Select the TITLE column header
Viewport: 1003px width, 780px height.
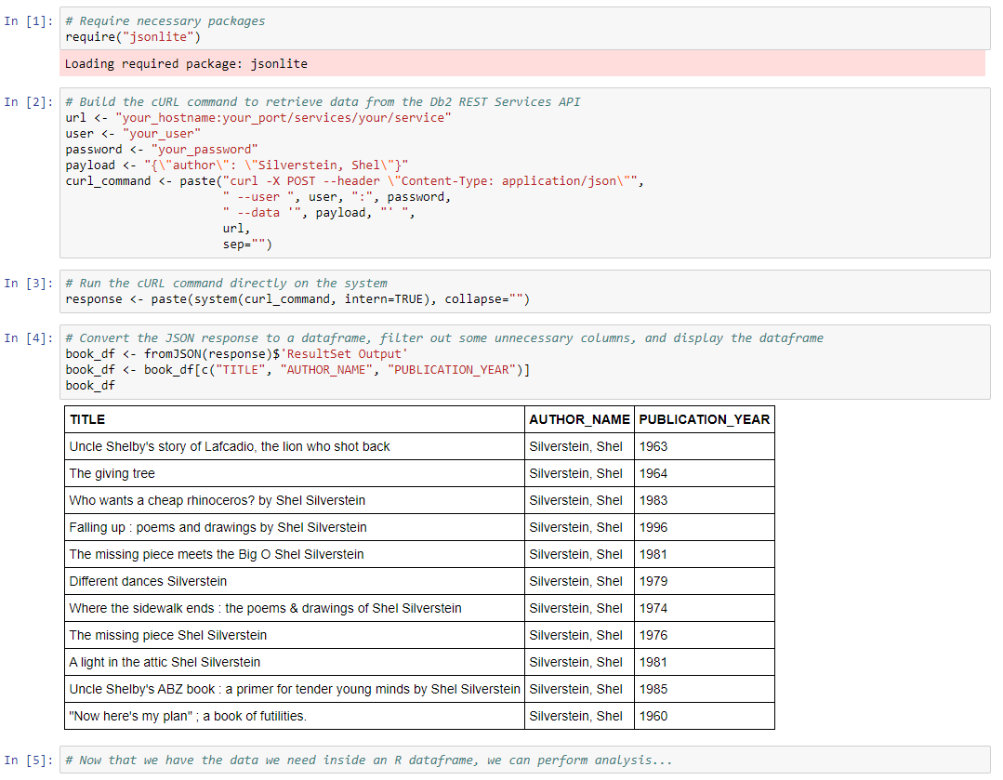point(86,420)
